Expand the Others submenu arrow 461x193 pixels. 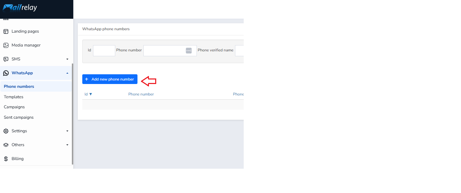pos(67,145)
